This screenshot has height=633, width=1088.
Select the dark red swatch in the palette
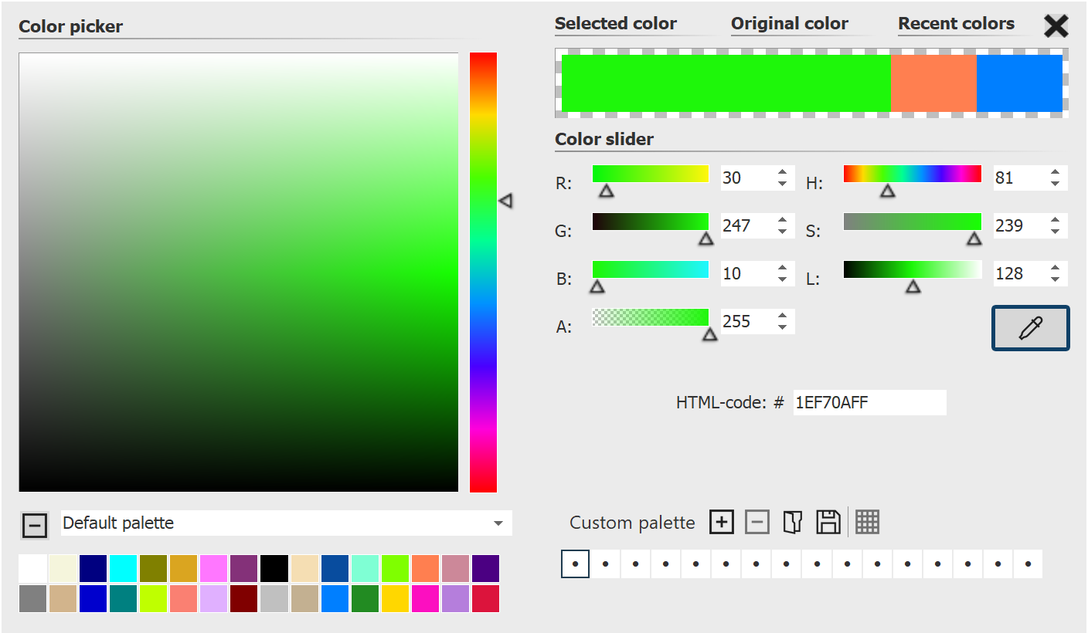[244, 598]
